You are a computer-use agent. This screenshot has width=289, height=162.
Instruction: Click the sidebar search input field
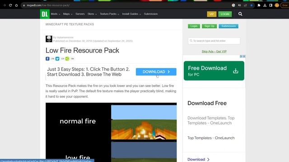point(214,41)
